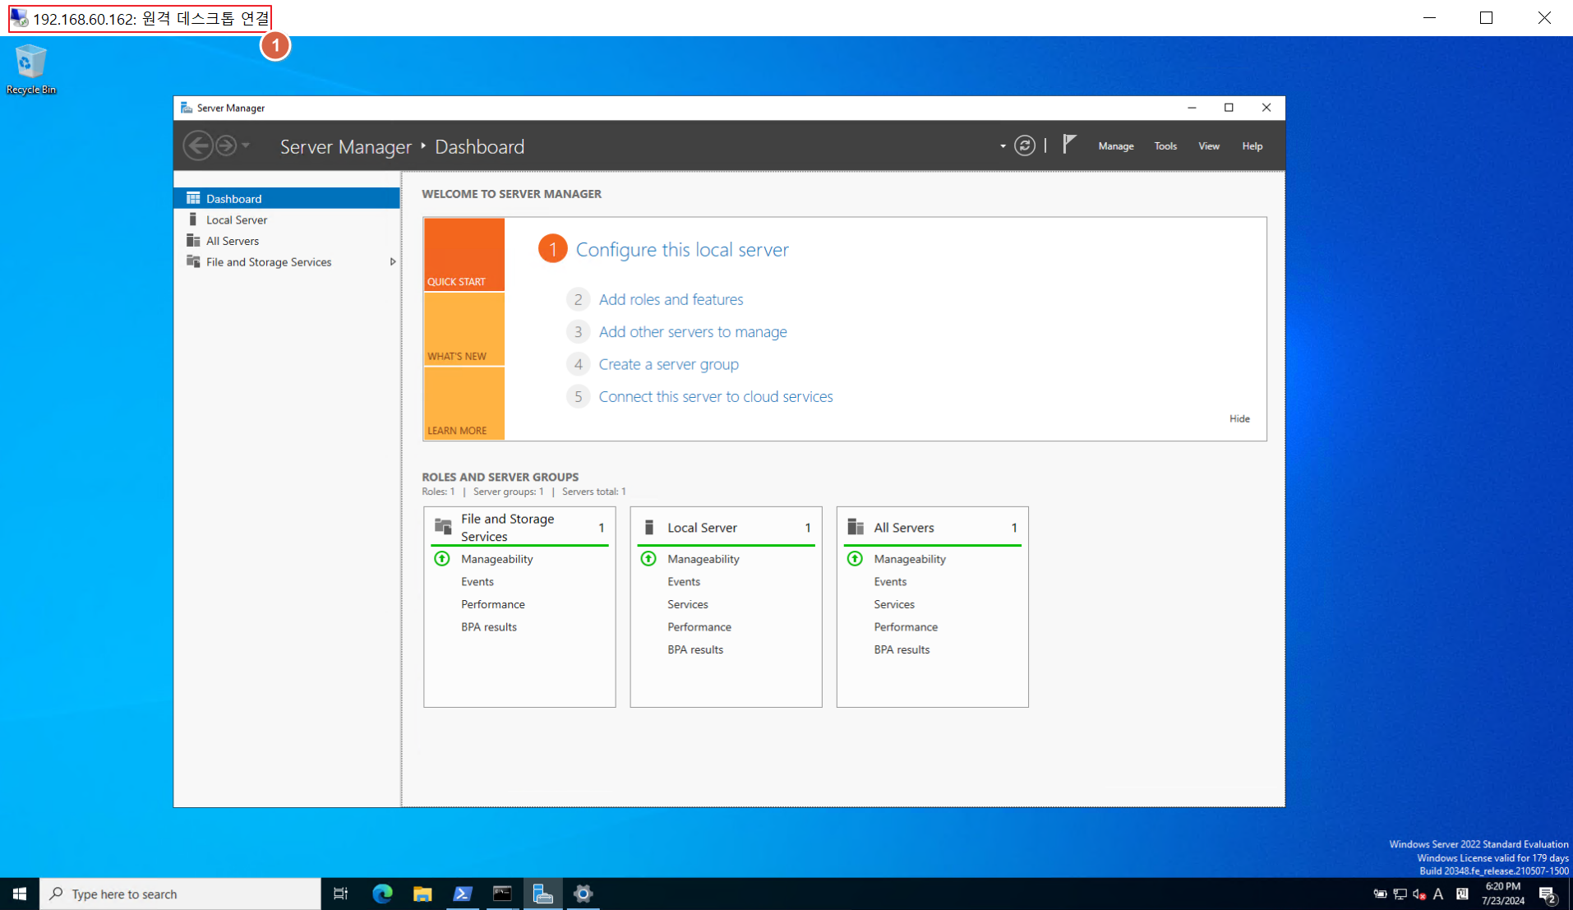
Task: Click the input language indicator A
Action: (1438, 894)
